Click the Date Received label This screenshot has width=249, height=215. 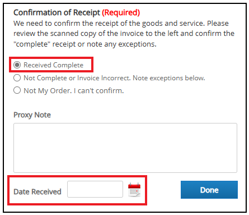tap(37, 191)
